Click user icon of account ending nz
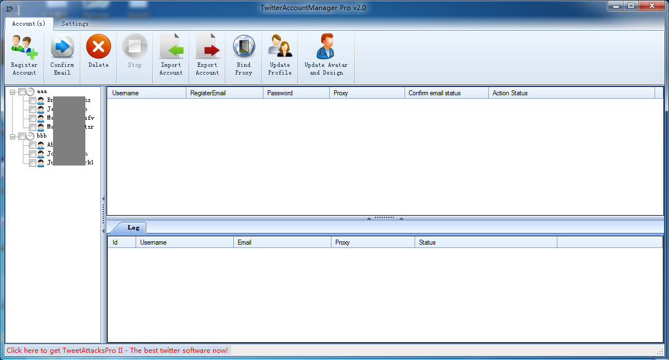 point(41,100)
